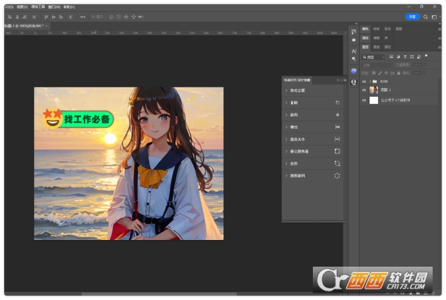446x300 pixels.
Task: Open the character (A|) panel icon
Action: coord(354,51)
